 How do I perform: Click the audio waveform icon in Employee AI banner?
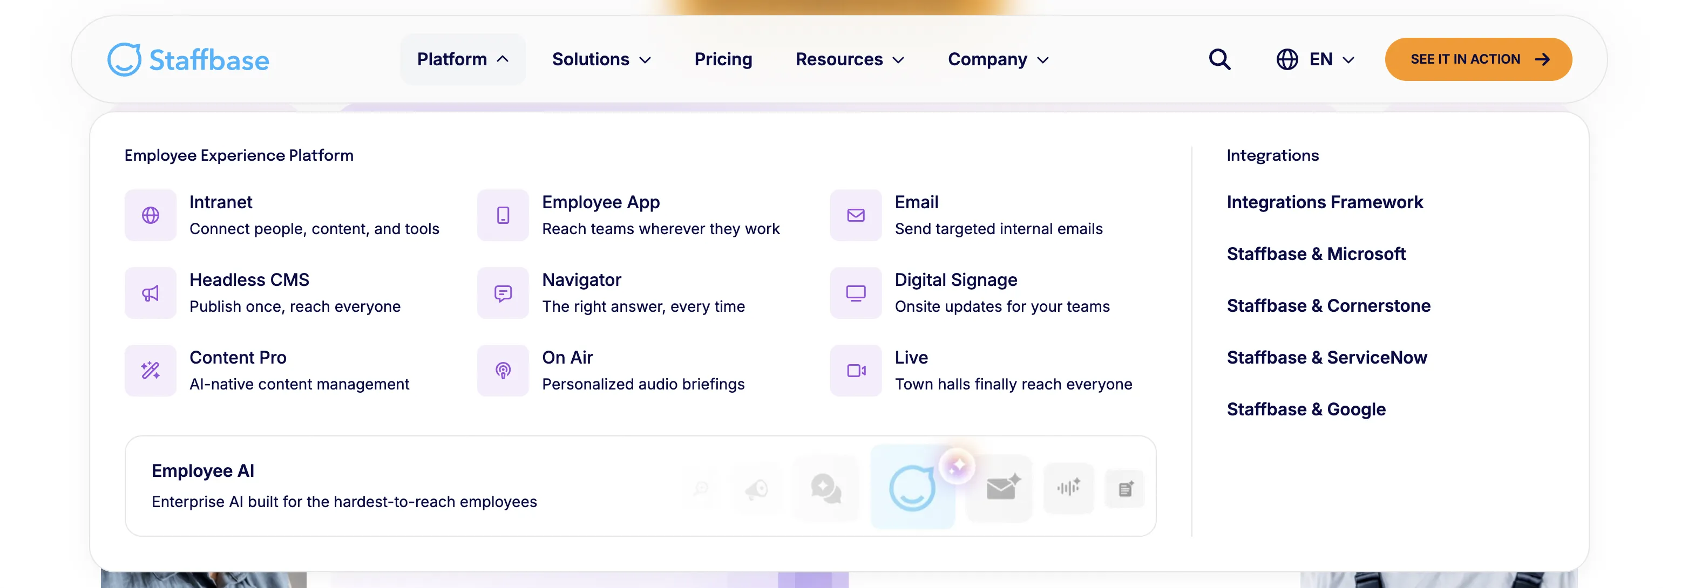[x=1068, y=488]
